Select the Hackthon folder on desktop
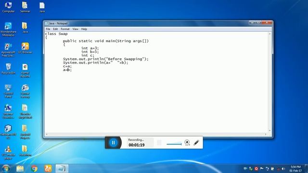The height and width of the screenshot is (173, 308). click(25, 151)
